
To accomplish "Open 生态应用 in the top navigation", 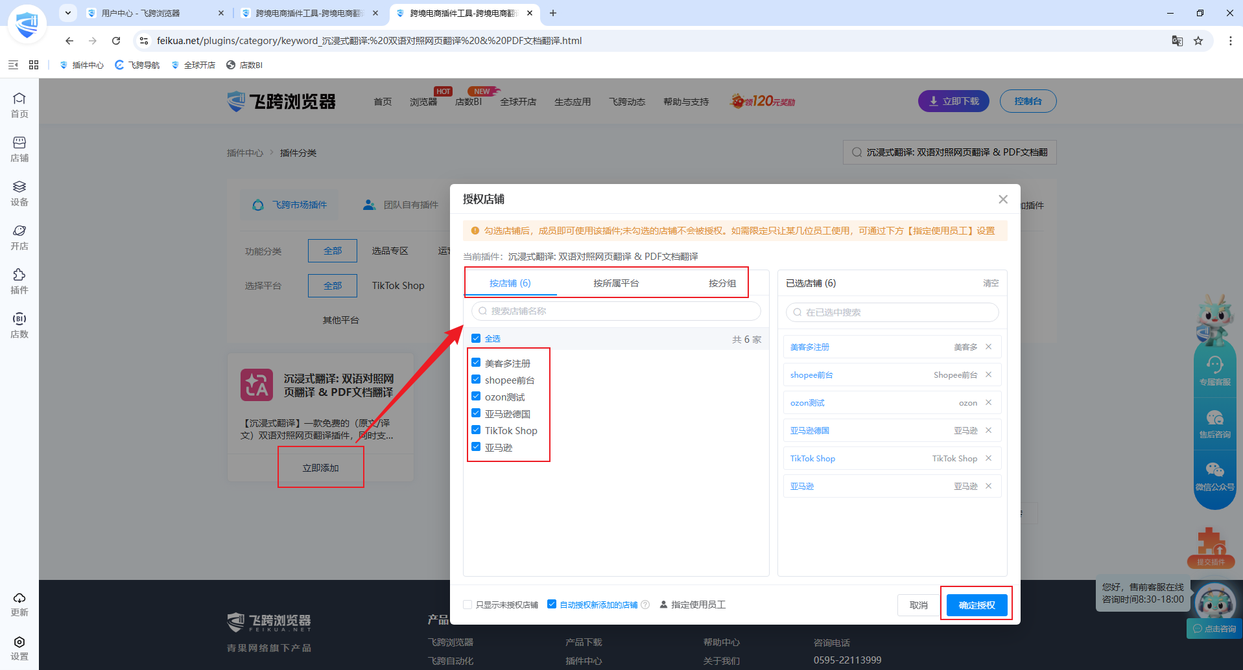I will click(573, 102).
